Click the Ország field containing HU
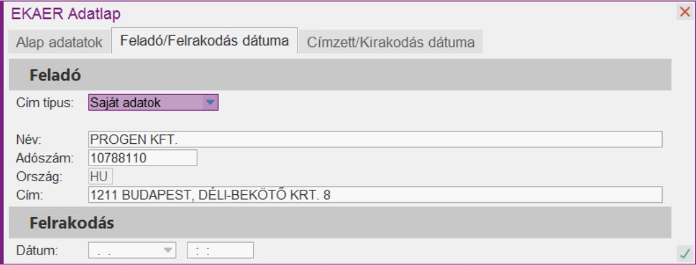 coord(100,176)
